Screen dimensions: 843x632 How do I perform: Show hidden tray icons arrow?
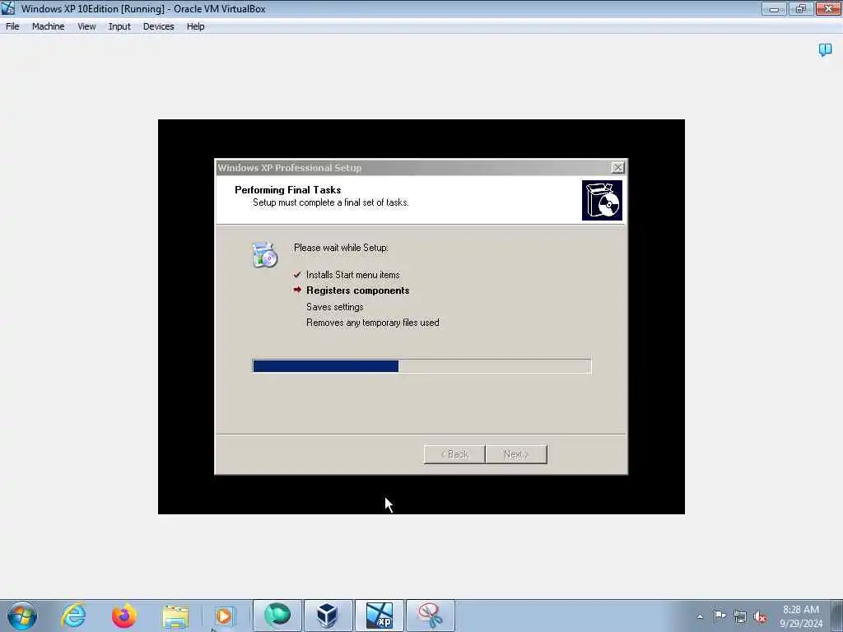[x=700, y=616]
